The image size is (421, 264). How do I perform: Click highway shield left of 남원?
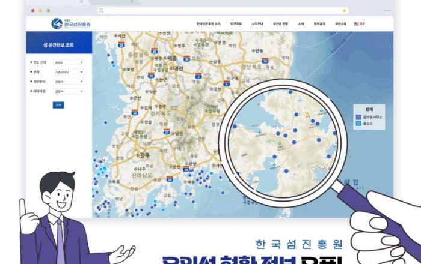pyautogui.click(x=167, y=131)
